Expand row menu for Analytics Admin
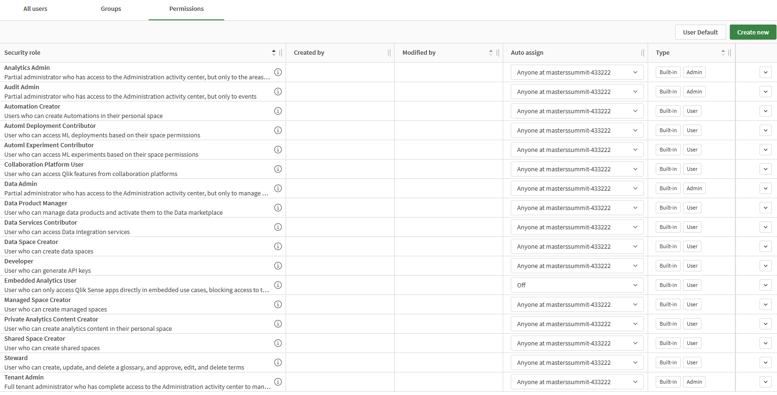This screenshot has height=395, width=777. [766, 72]
